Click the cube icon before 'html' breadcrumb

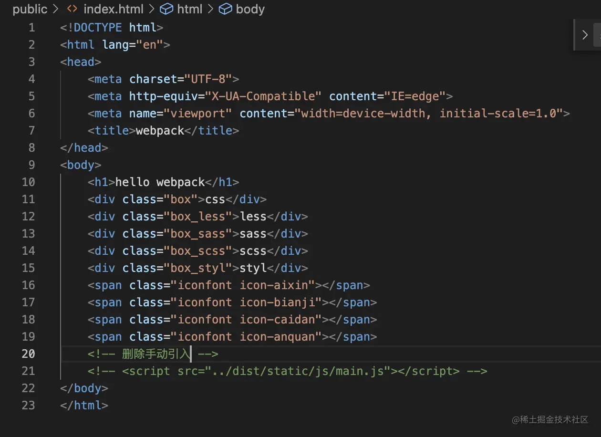pos(166,9)
